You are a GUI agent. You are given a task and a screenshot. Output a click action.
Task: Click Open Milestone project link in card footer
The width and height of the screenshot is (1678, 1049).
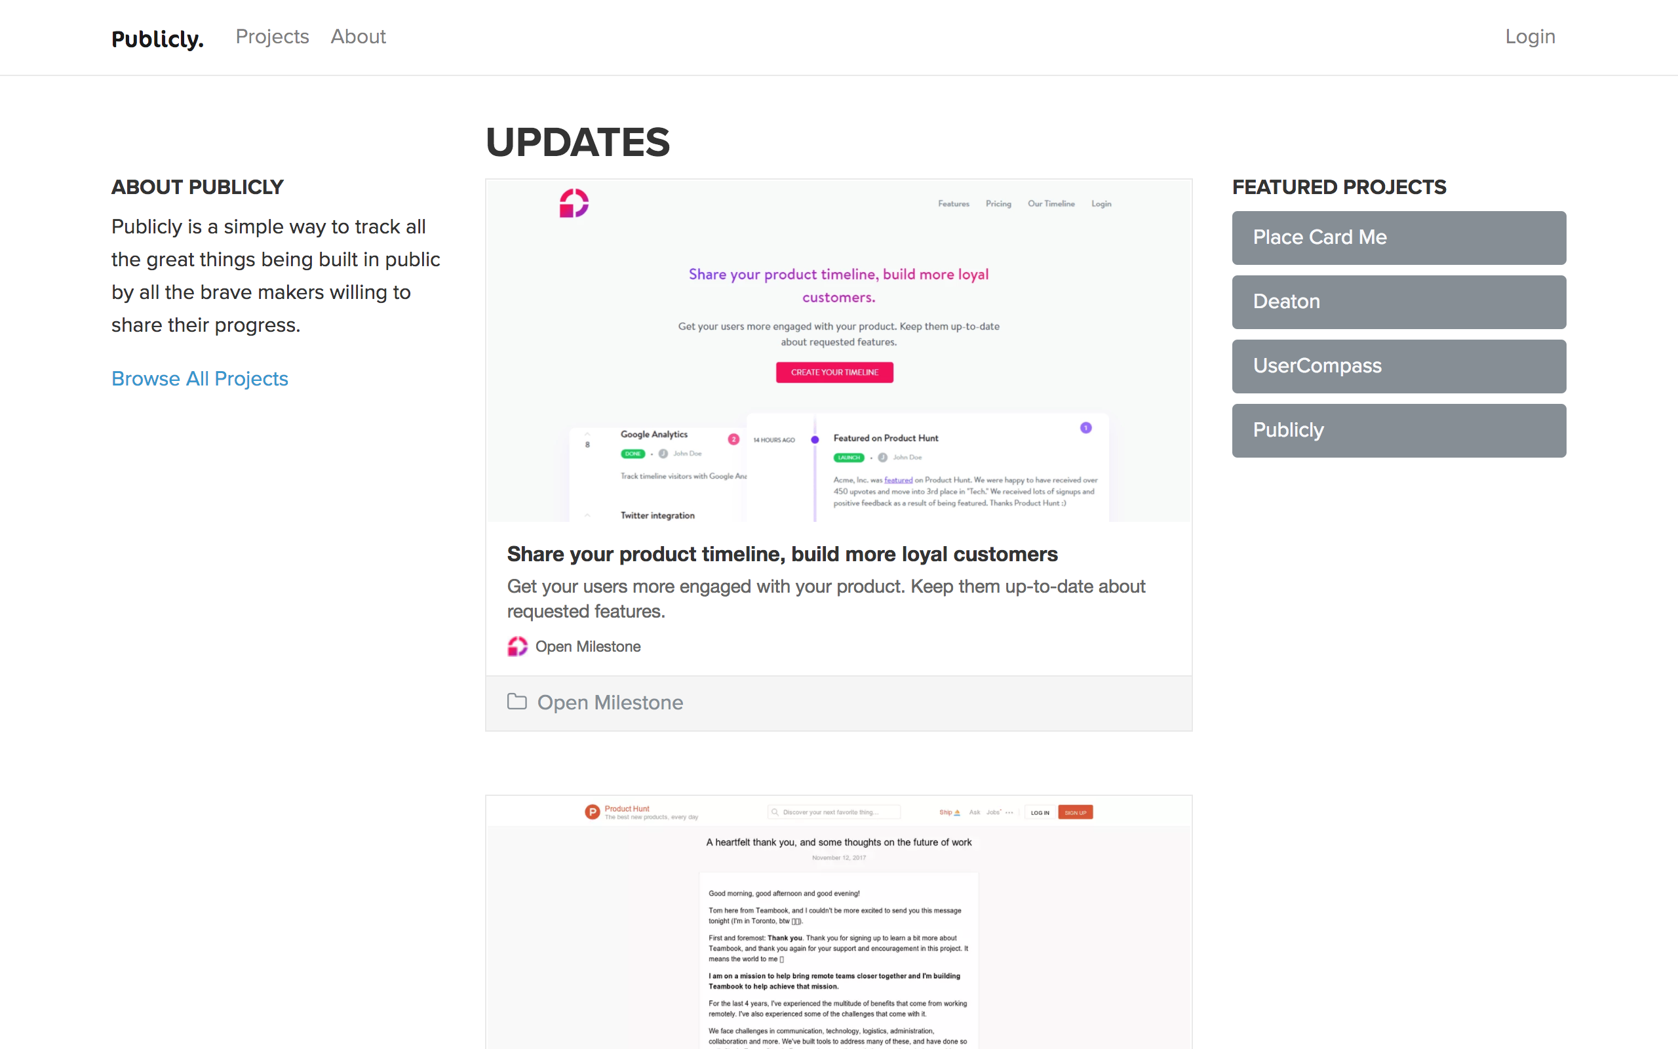[x=610, y=702]
